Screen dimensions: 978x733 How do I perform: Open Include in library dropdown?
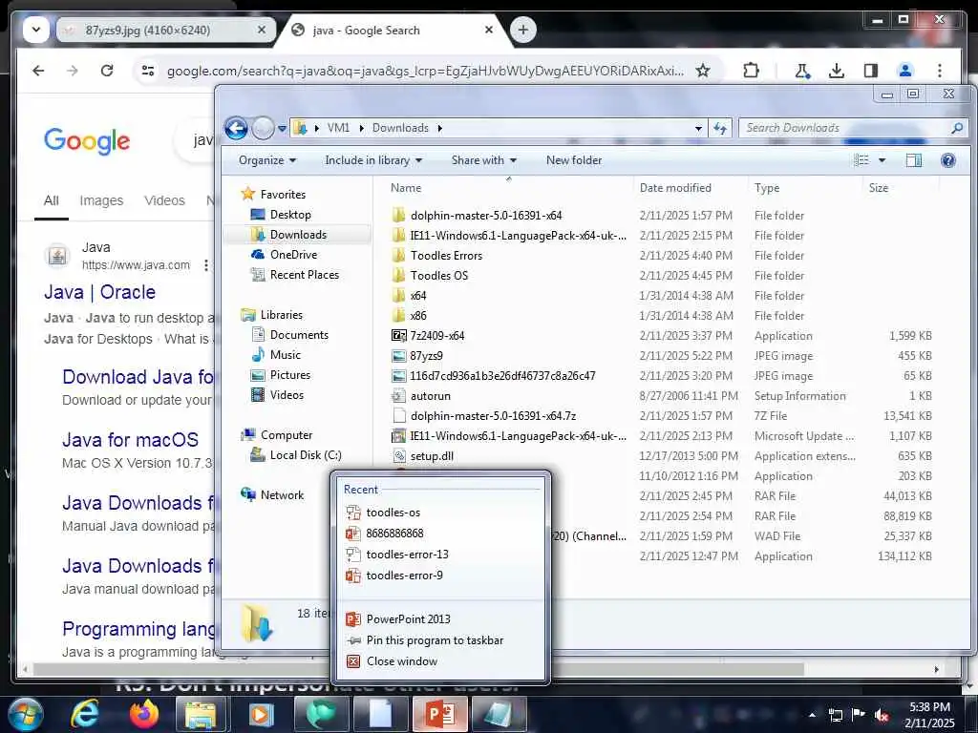(373, 160)
